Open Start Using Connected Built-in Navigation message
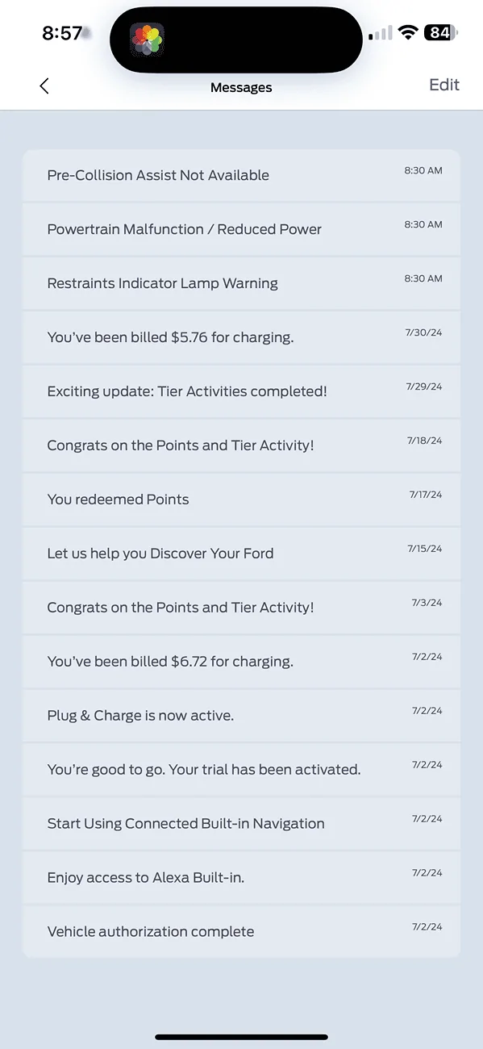483x1049 pixels. coord(241,824)
